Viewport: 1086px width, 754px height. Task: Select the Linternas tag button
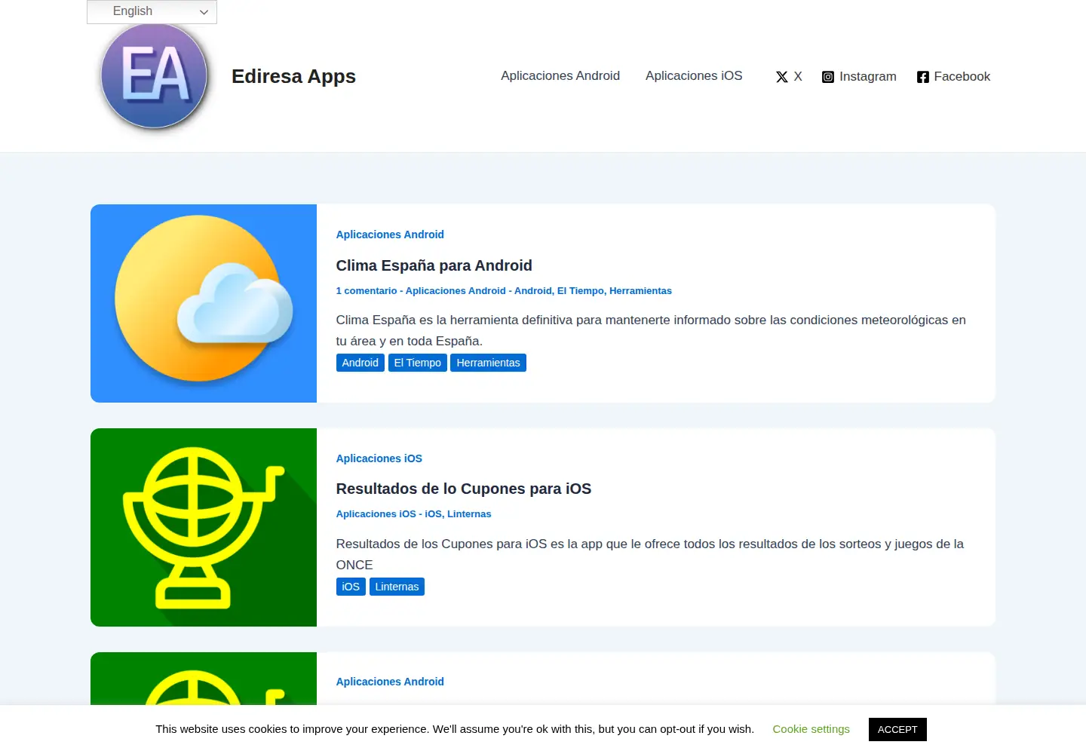tap(397, 587)
